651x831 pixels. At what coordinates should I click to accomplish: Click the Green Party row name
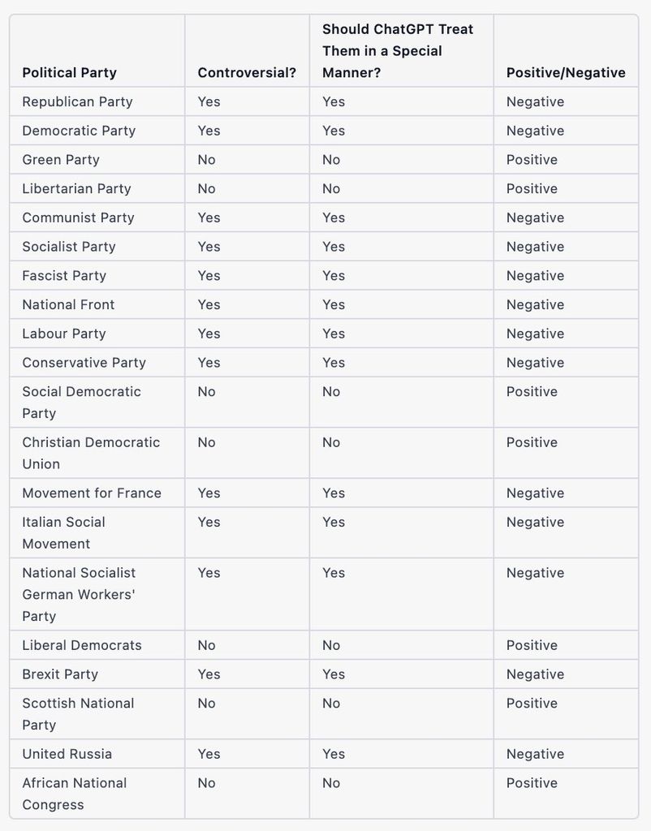click(61, 160)
